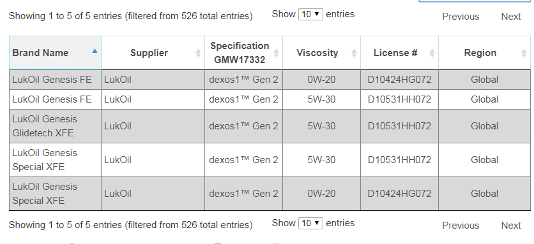Click License # column sort arrows
The image size is (534, 244).
432,53
